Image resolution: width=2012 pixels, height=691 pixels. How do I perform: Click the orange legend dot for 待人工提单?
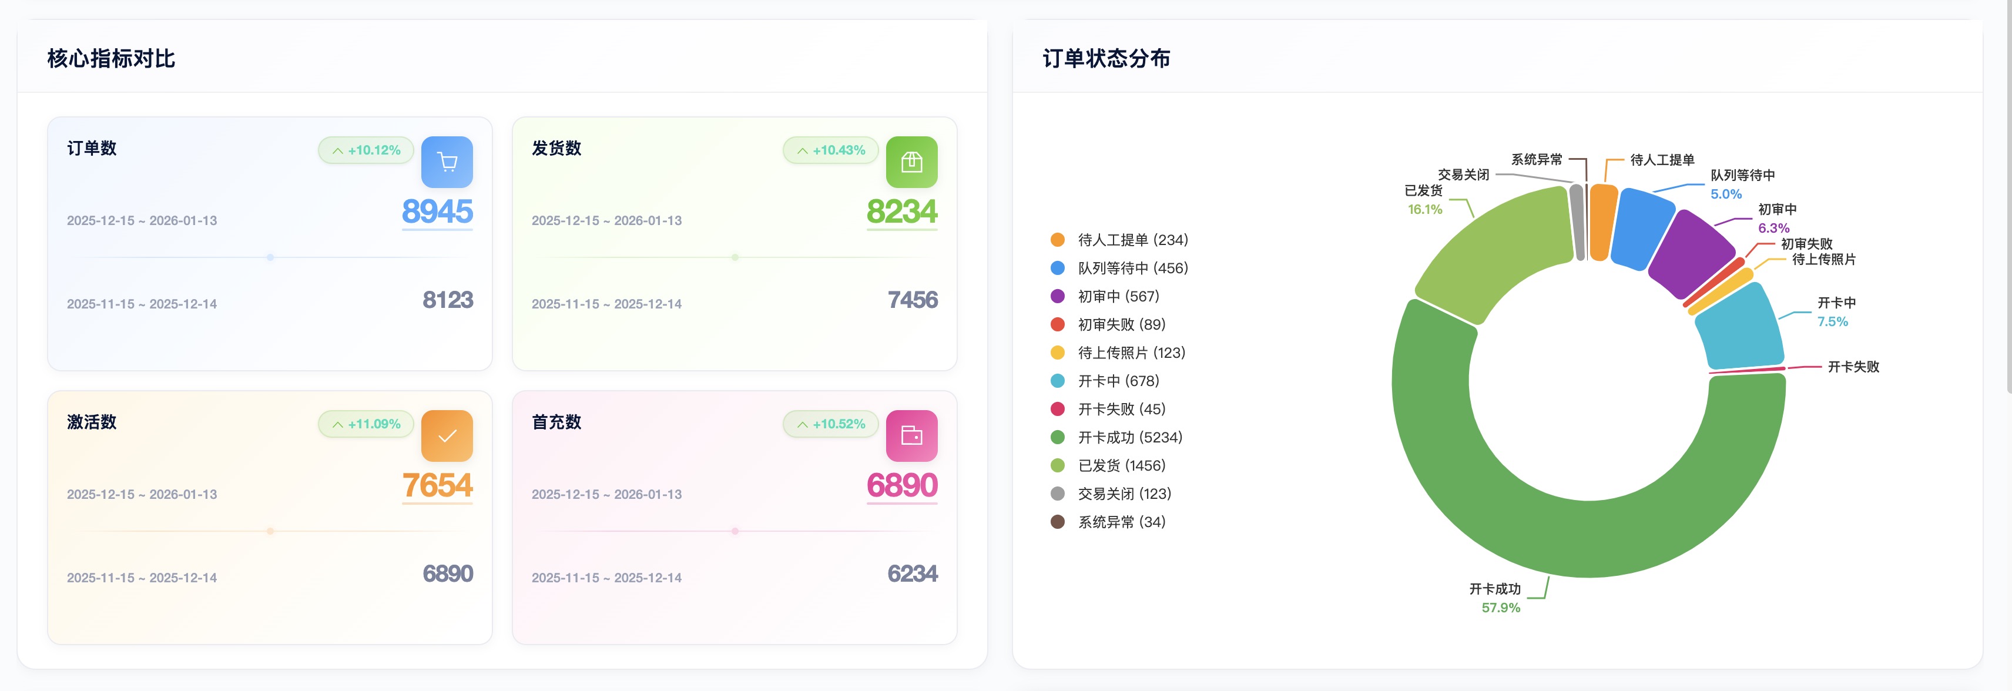[1058, 240]
